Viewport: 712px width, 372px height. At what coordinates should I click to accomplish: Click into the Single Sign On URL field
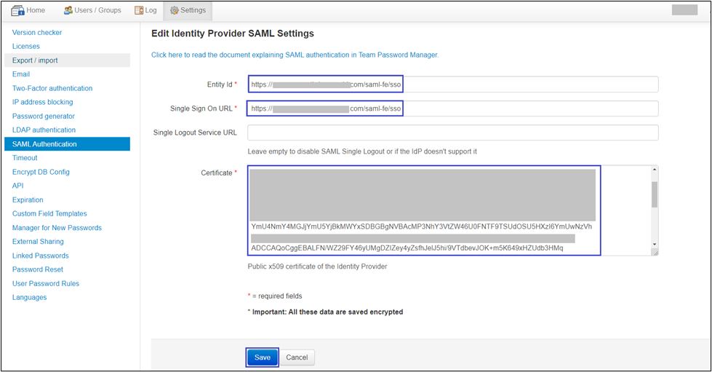point(452,108)
